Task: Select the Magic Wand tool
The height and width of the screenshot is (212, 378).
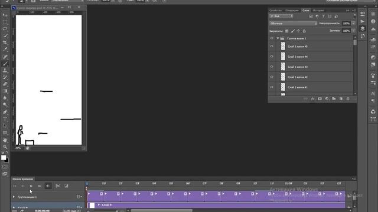Action: click(5, 35)
